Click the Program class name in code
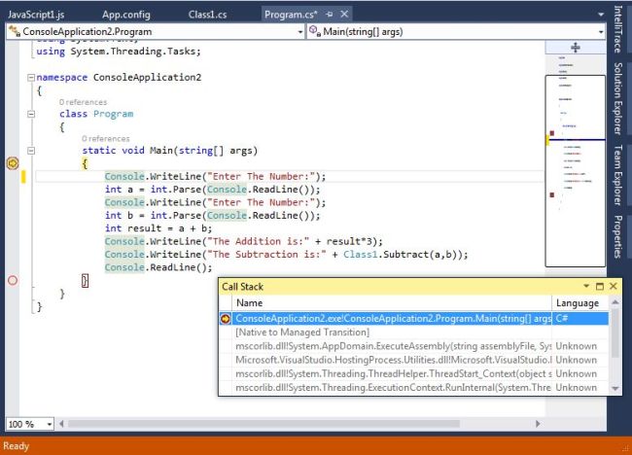Screen dimensions: 632x455 113,114
